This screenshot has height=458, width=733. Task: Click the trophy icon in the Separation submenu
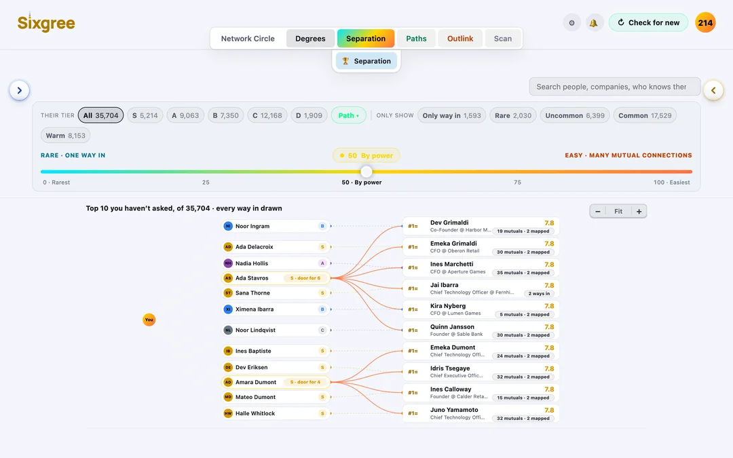click(x=345, y=61)
